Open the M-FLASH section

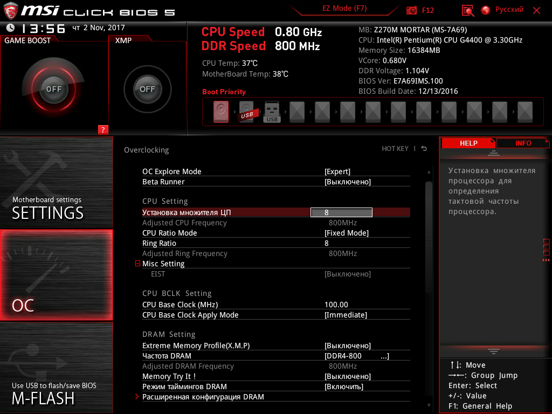[x=57, y=367]
